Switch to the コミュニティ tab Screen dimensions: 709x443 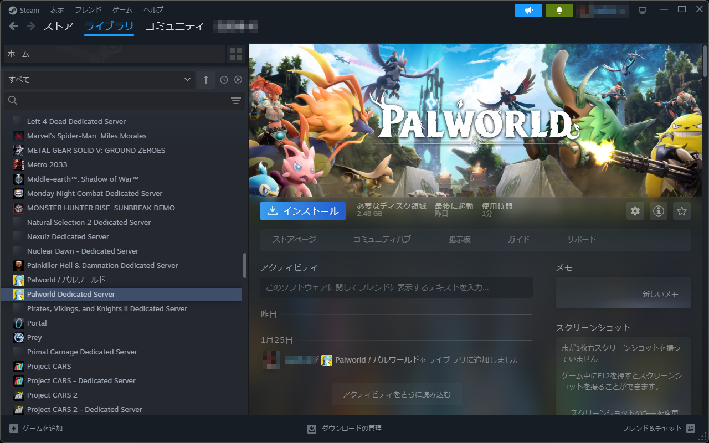(x=174, y=26)
